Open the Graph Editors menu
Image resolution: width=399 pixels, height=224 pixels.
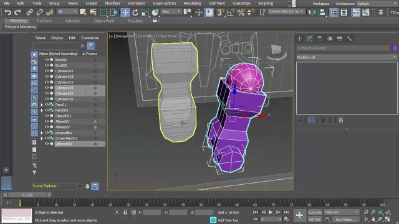click(x=165, y=3)
